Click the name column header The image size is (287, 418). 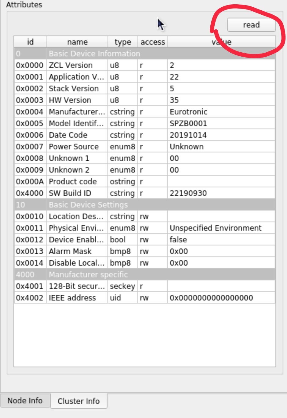tap(77, 42)
